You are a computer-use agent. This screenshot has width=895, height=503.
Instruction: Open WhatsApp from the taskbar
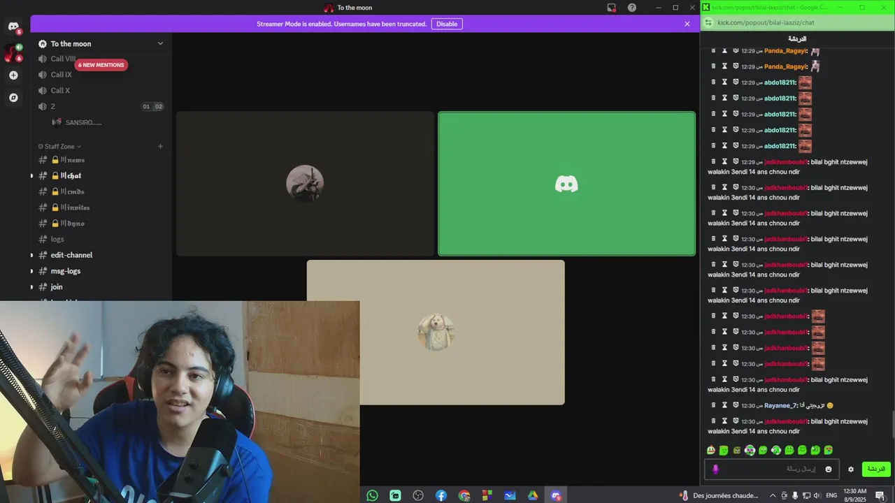point(372,495)
